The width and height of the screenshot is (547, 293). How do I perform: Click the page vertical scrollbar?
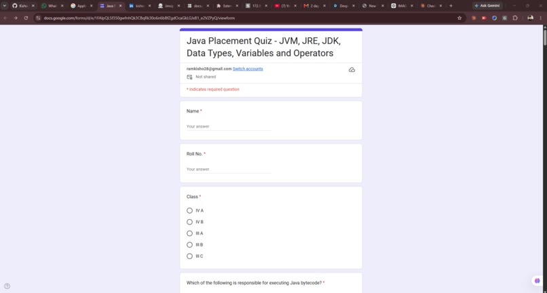click(545, 38)
